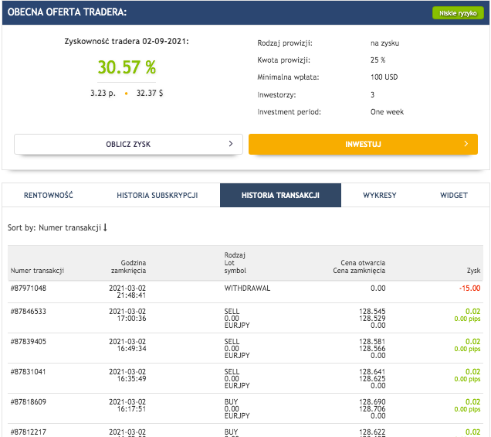Open the Historia subskrypcji tab

coord(157,196)
